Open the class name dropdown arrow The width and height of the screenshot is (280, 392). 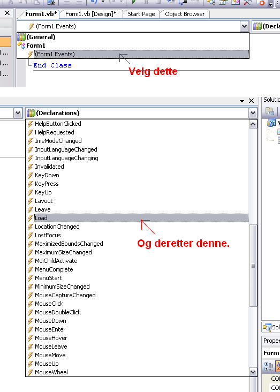pos(244,26)
